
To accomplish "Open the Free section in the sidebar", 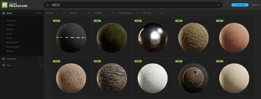I will (8, 65).
